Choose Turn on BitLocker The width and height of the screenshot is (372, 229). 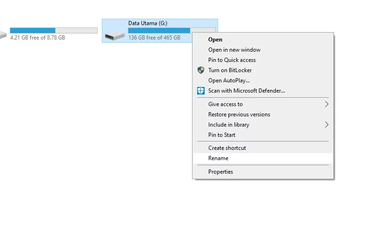click(263, 70)
